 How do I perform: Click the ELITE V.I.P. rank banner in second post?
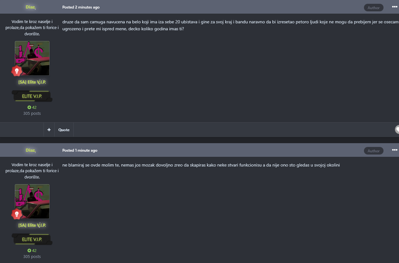click(32, 239)
